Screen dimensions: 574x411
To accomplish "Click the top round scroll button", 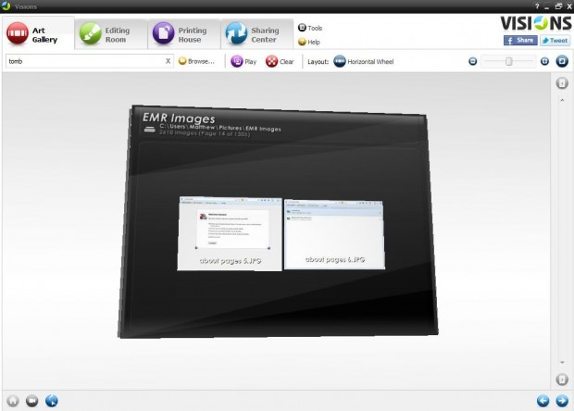I will [562, 83].
